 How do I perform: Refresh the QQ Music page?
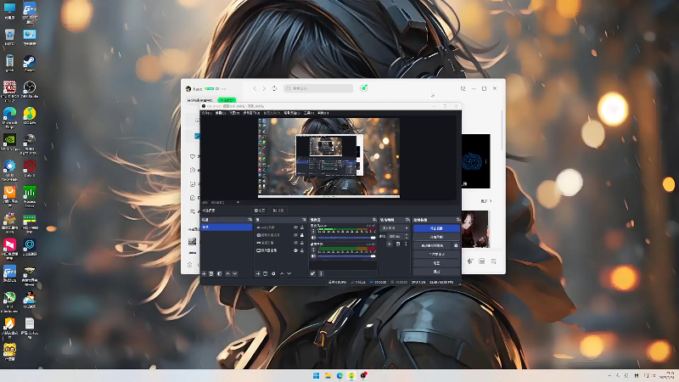(x=274, y=88)
